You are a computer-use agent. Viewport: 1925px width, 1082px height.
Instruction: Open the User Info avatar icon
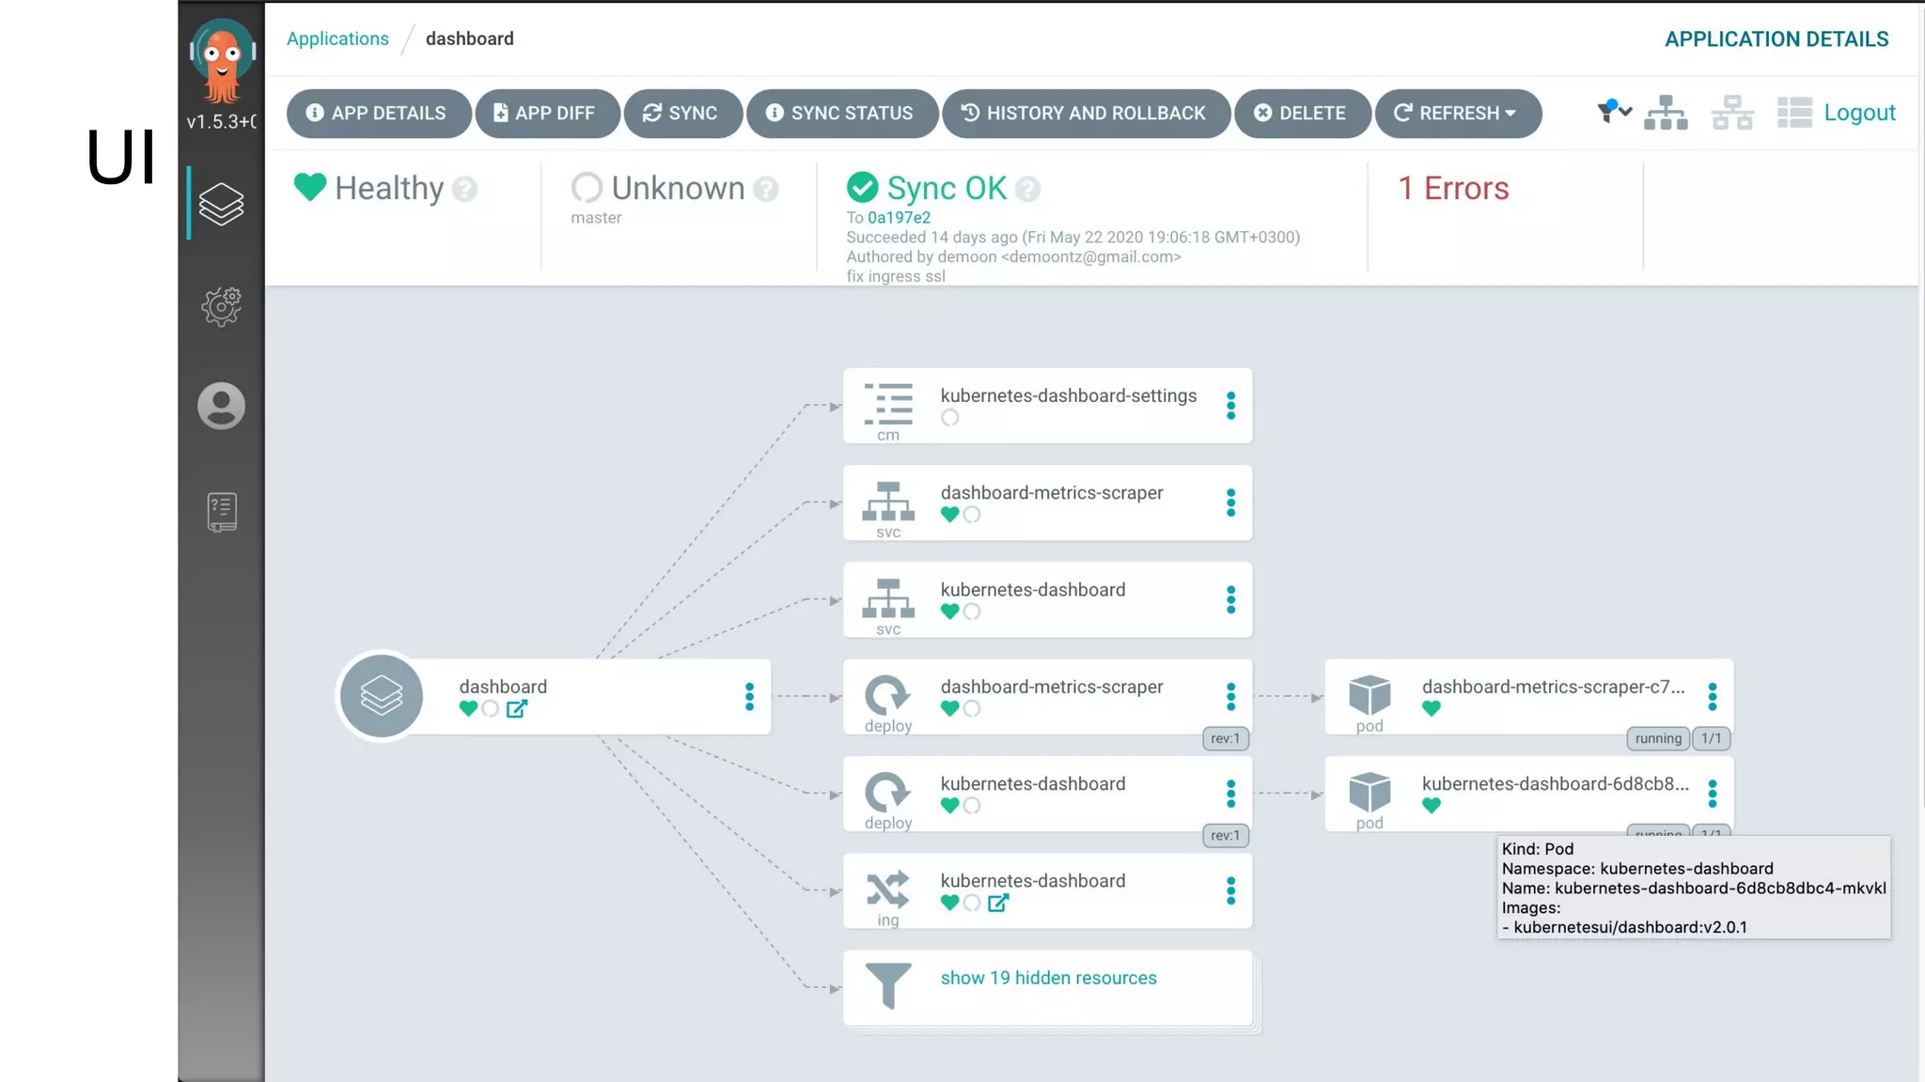coord(221,406)
